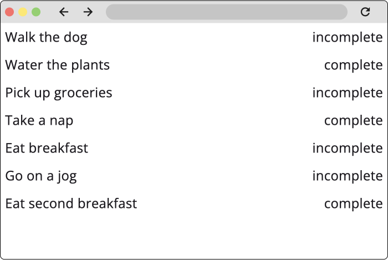Maximize the window using the green button
Screen dimensions: 388x260
pyautogui.click(x=36, y=12)
